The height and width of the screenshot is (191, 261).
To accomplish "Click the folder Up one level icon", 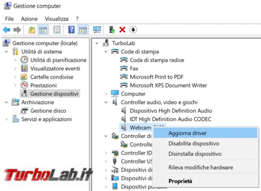I will click(32, 30).
